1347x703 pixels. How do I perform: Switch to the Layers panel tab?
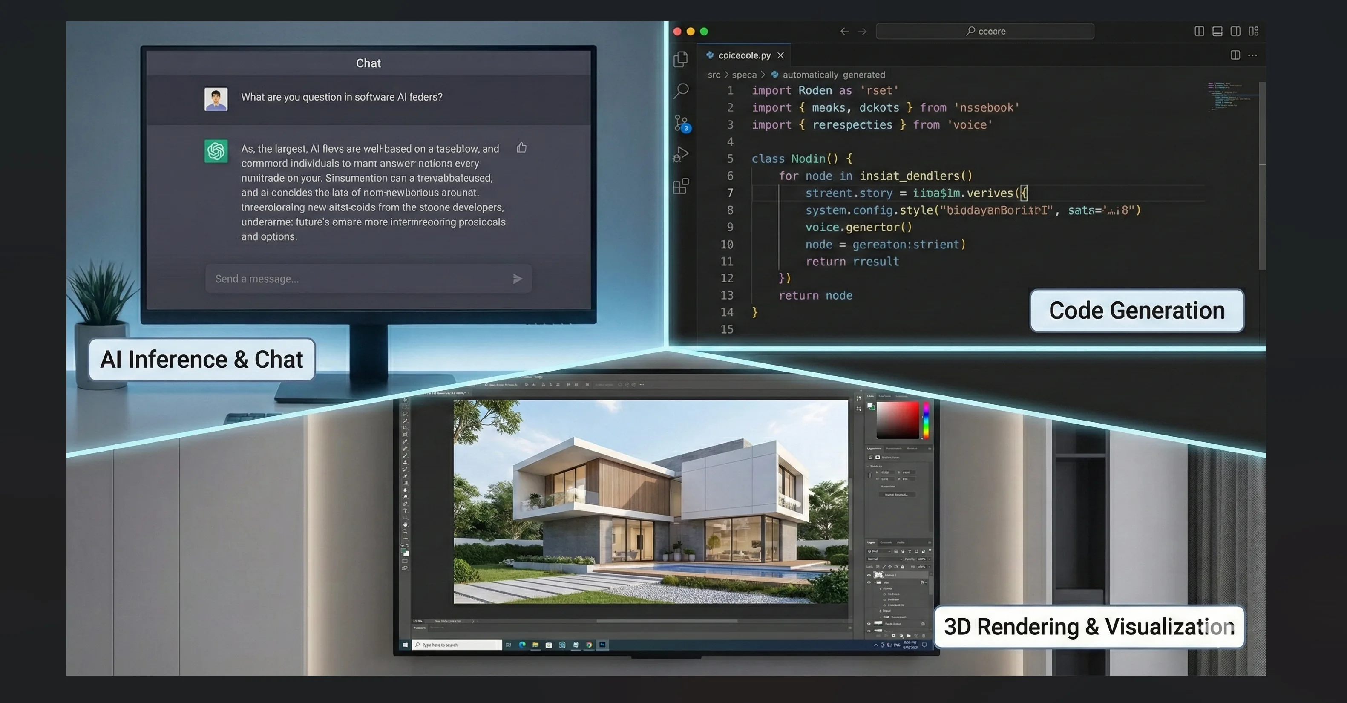pos(871,542)
